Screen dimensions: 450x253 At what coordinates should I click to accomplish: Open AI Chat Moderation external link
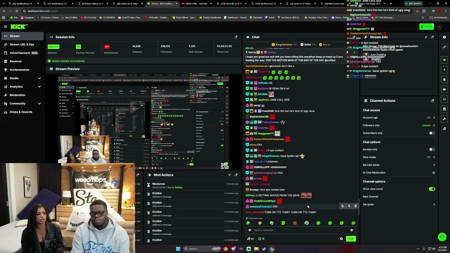click(433, 173)
